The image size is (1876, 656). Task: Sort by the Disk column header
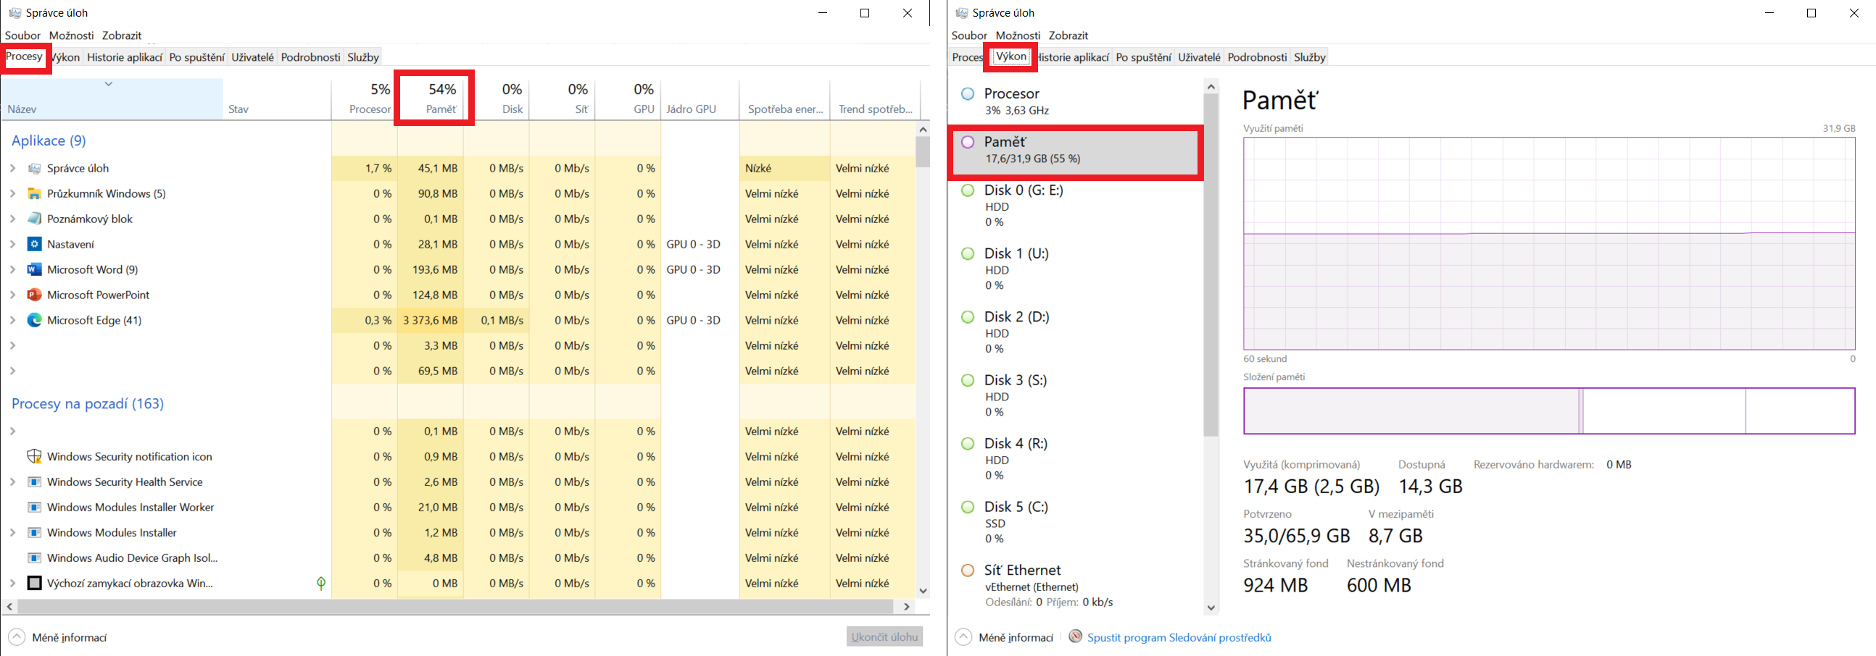(x=496, y=98)
